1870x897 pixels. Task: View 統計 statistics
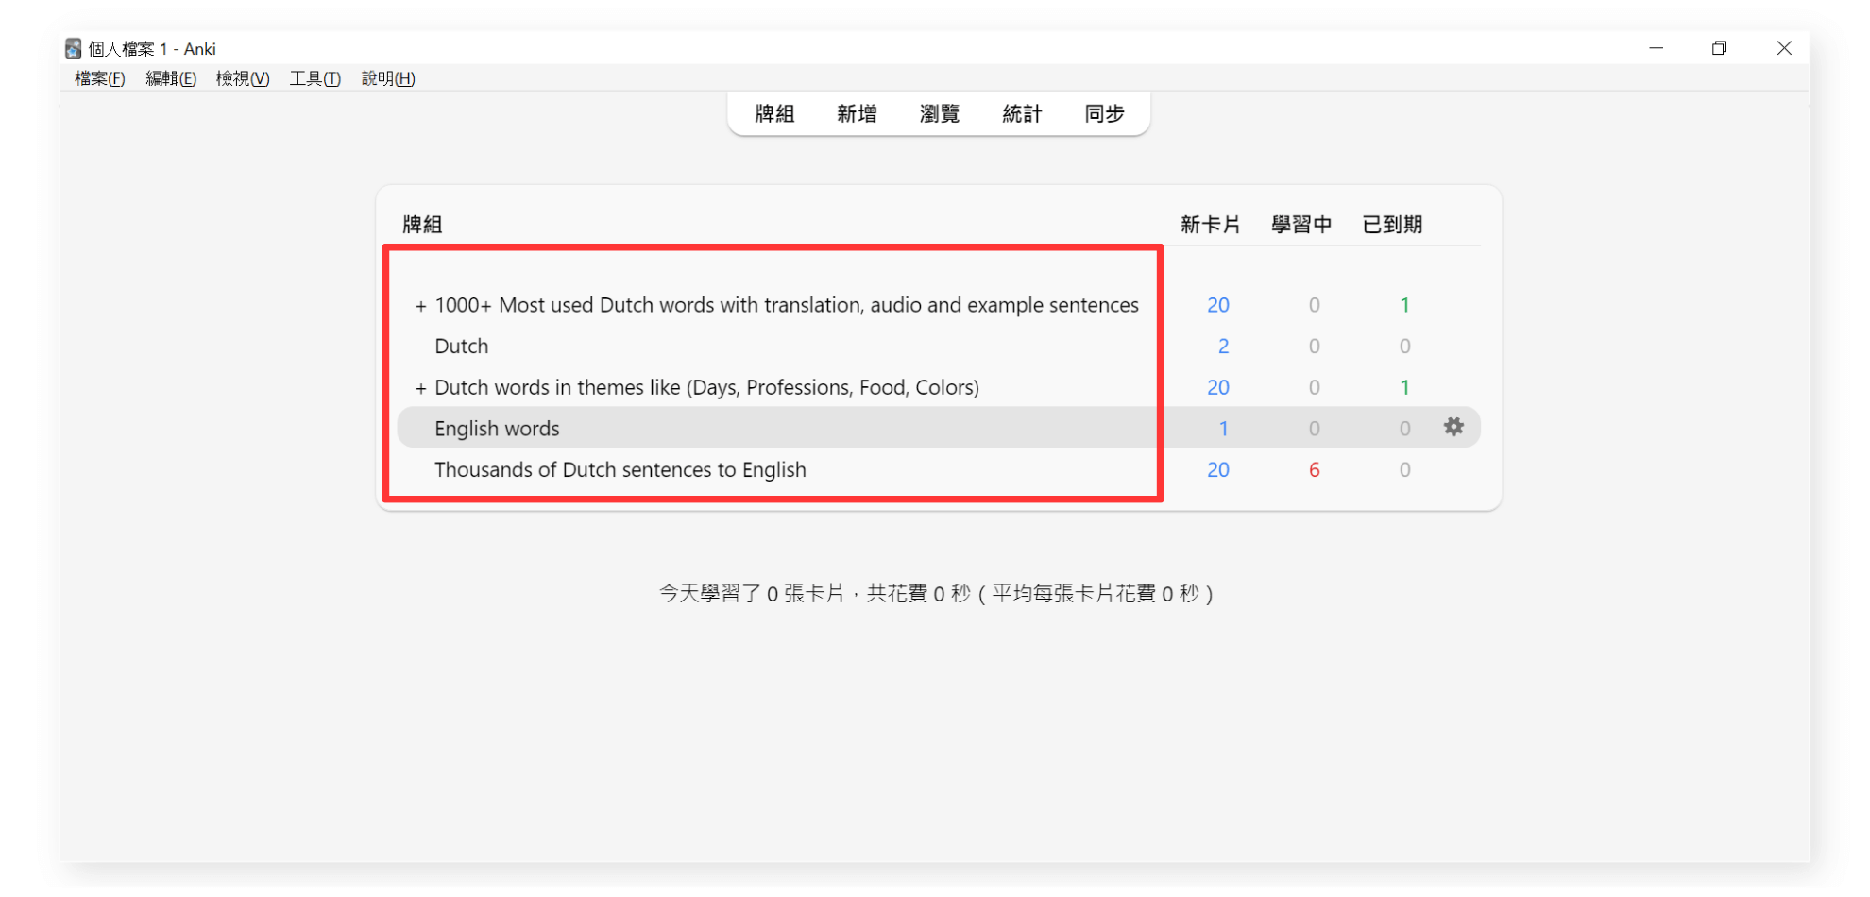click(1022, 114)
